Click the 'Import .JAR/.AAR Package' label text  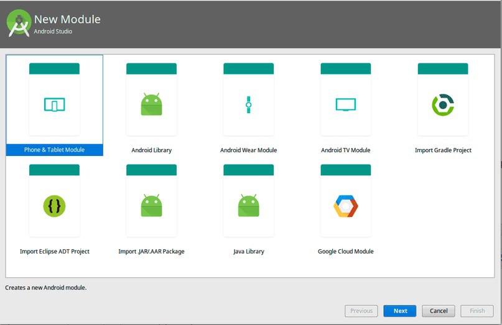pos(151,252)
